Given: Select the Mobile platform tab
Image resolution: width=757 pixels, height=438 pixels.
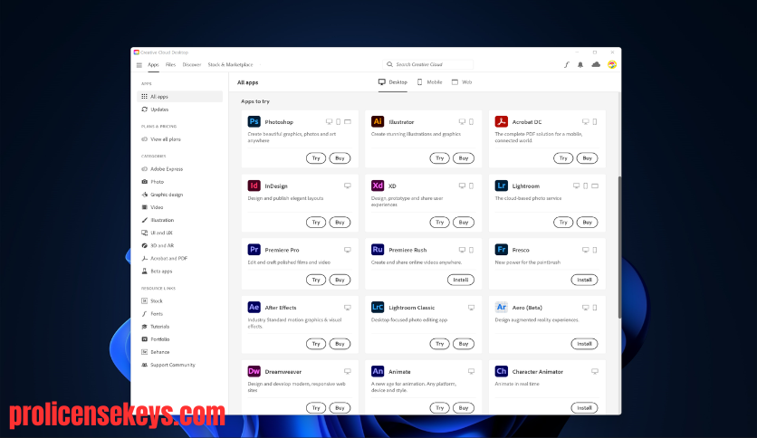Looking at the screenshot, I should pos(430,82).
